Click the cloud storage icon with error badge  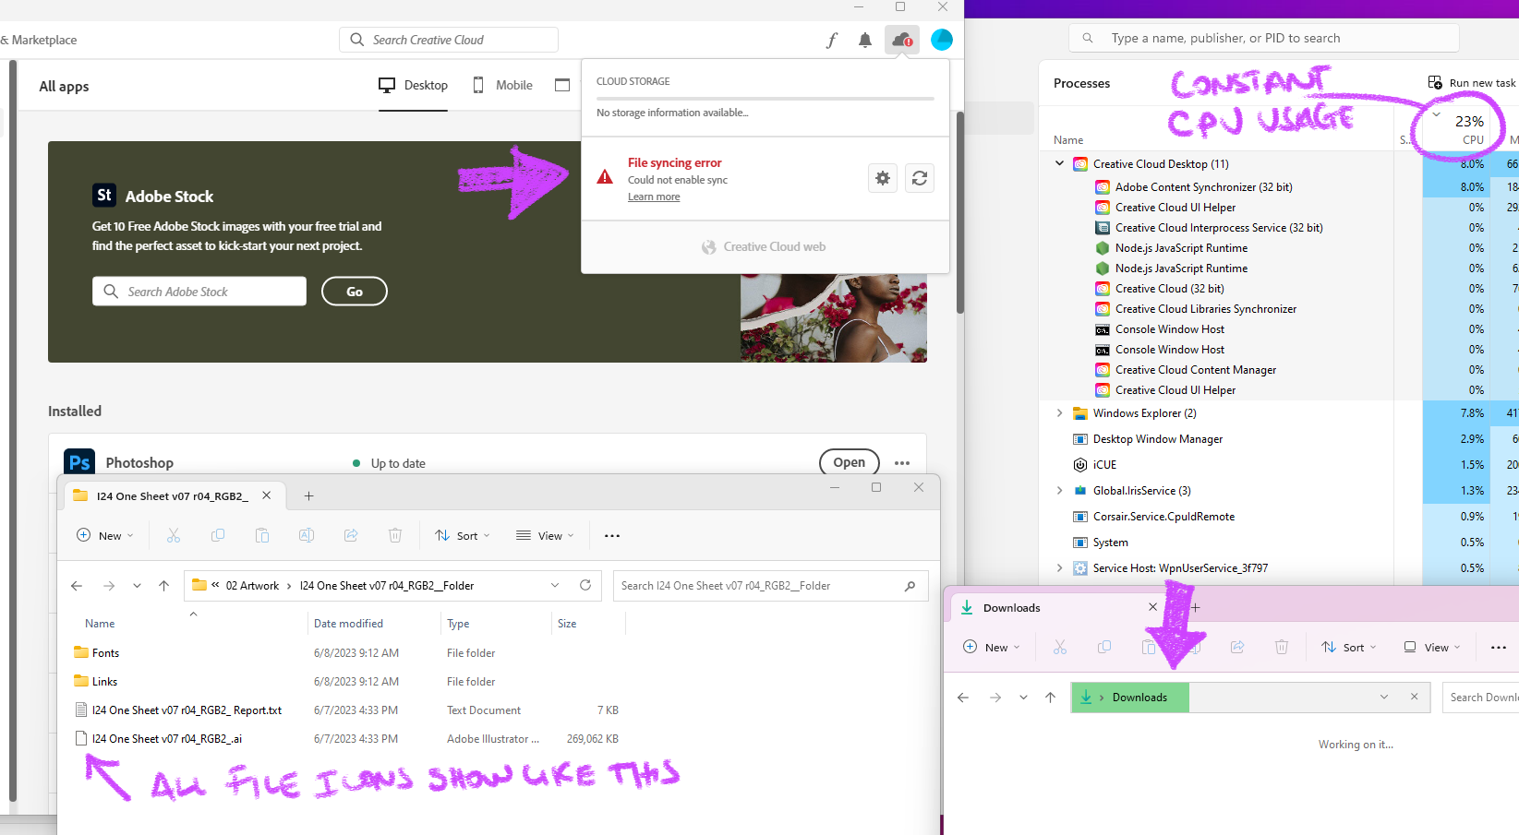point(899,40)
